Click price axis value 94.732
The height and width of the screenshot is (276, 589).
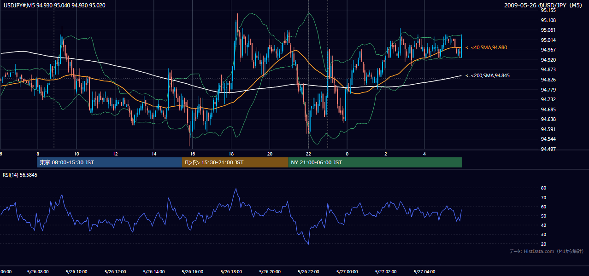point(548,99)
